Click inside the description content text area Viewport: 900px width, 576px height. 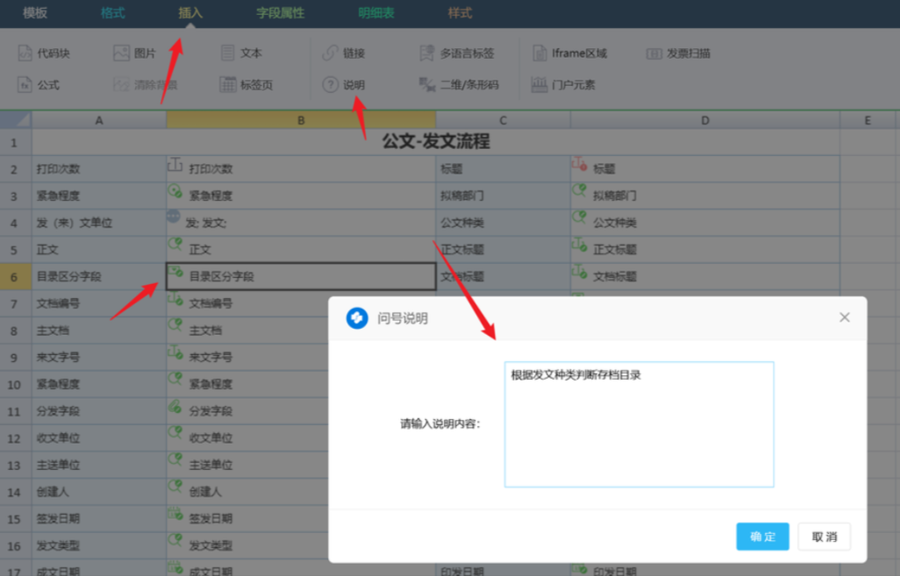pos(639,424)
